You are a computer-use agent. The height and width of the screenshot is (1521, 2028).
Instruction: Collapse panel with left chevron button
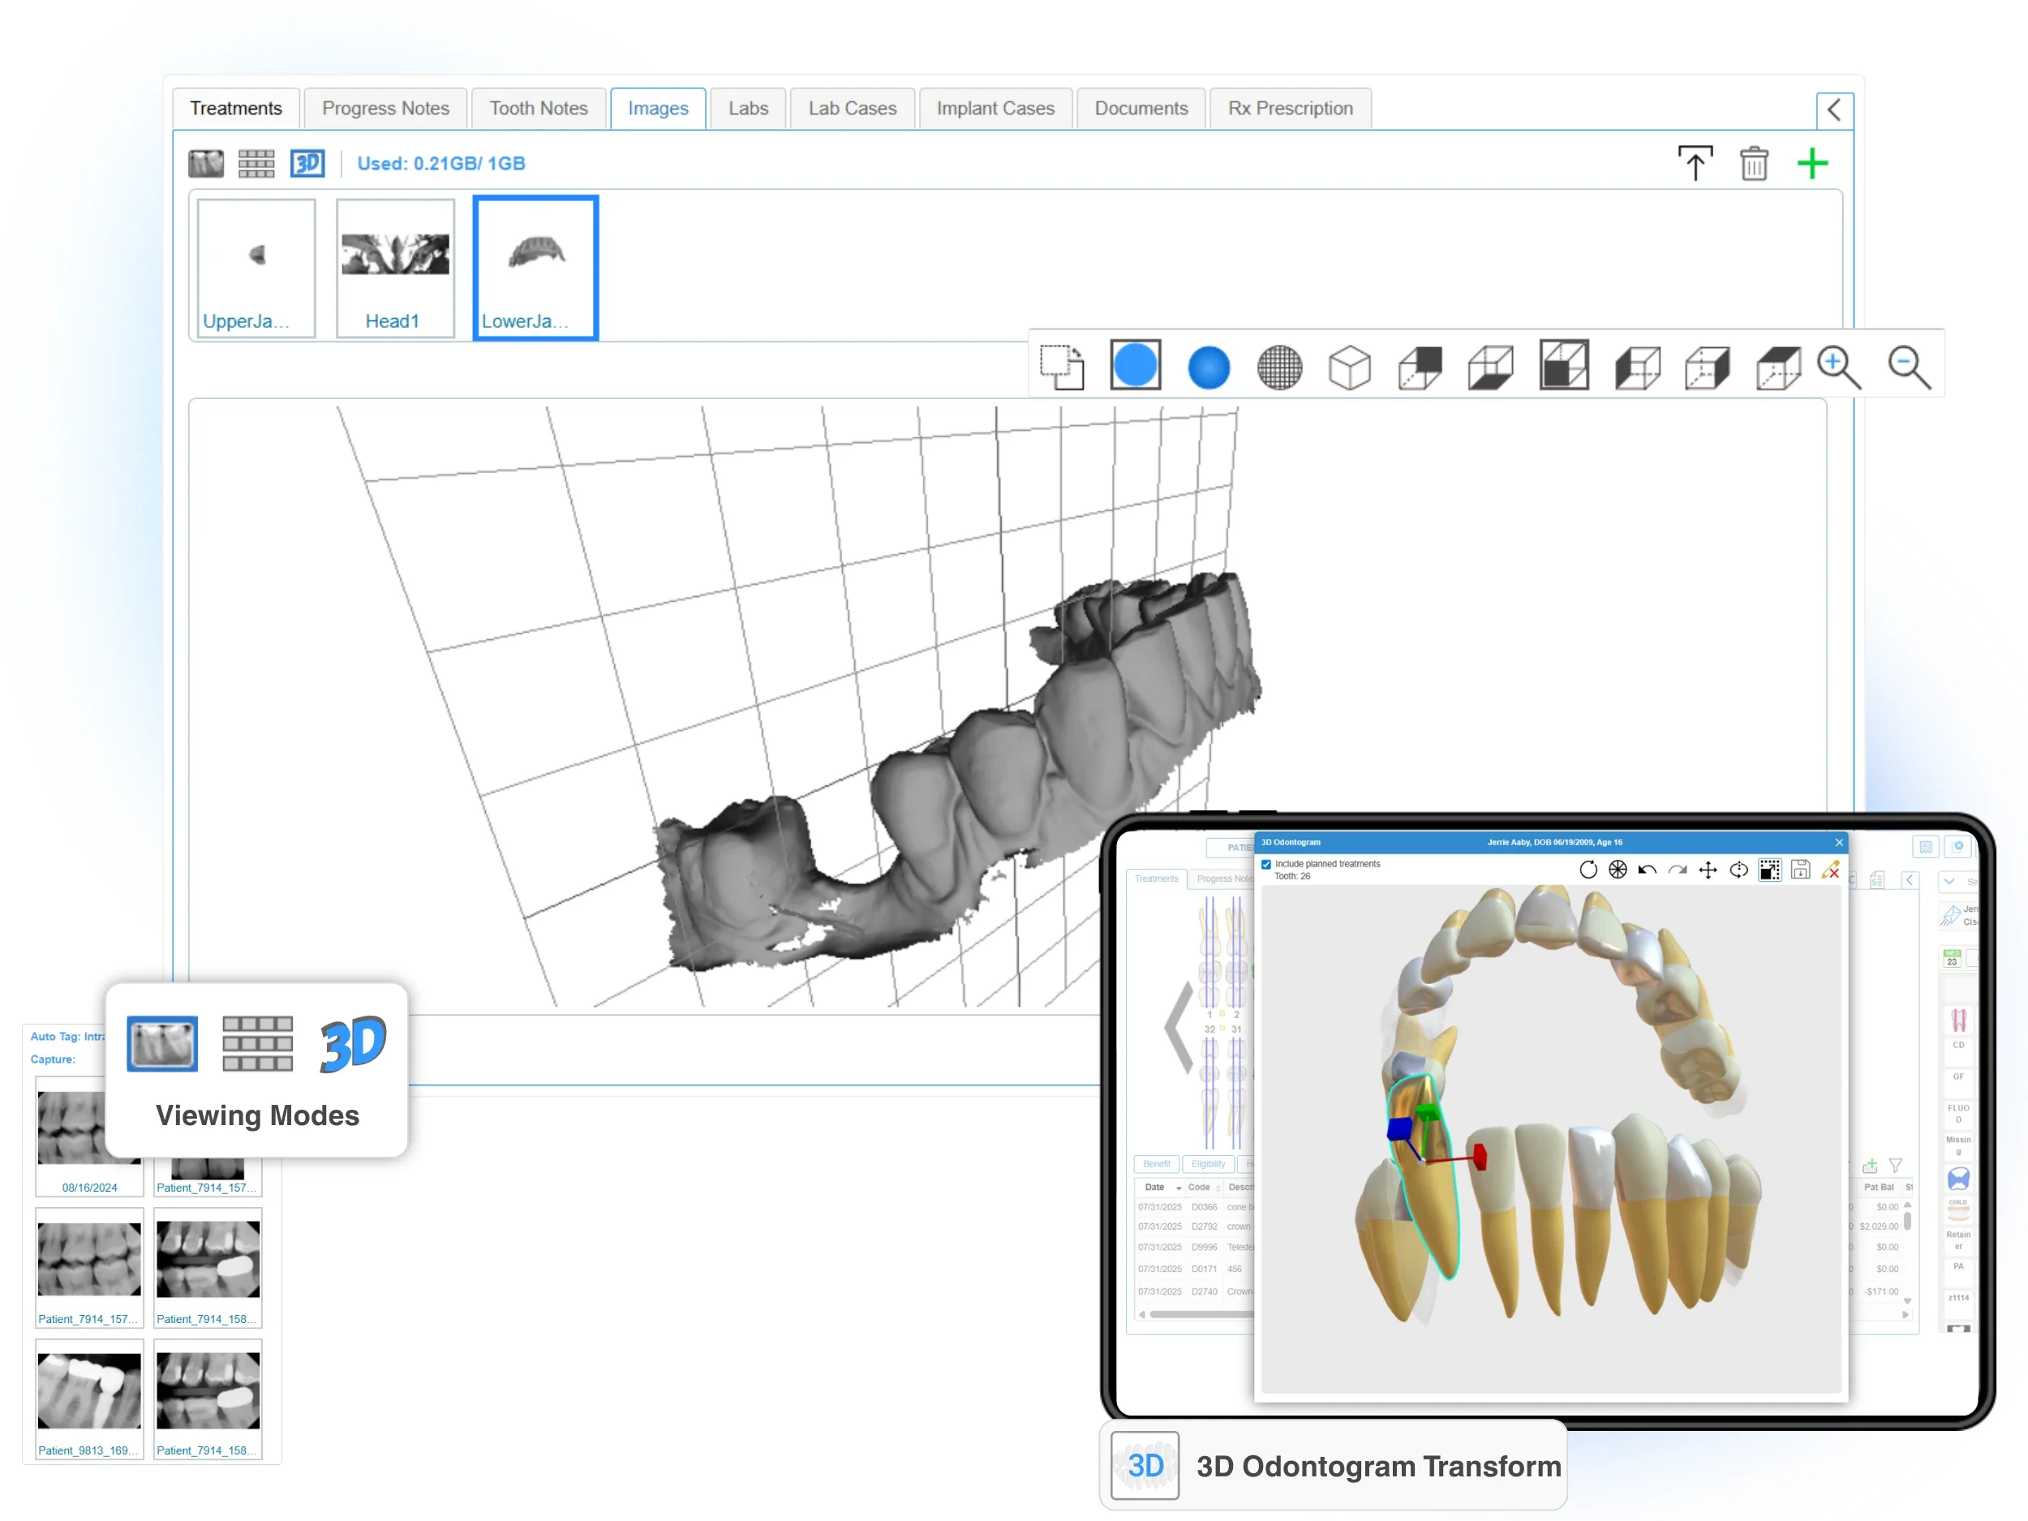coord(1833,110)
